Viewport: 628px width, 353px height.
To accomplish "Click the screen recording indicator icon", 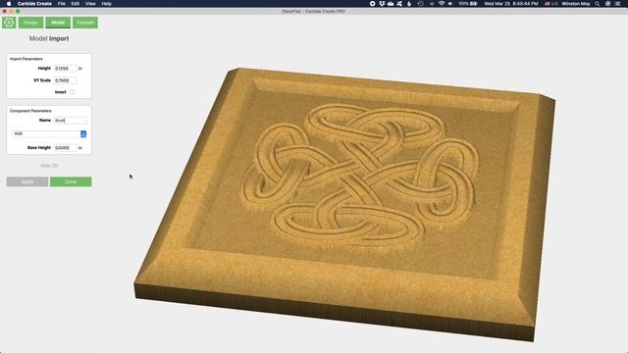I will coord(373,4).
